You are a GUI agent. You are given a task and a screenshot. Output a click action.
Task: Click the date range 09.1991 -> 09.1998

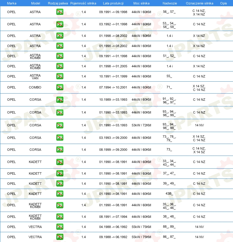click(x=113, y=12)
